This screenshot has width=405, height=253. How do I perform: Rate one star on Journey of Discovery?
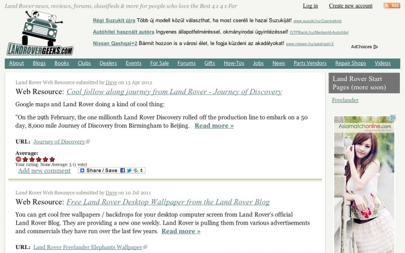pos(25,159)
